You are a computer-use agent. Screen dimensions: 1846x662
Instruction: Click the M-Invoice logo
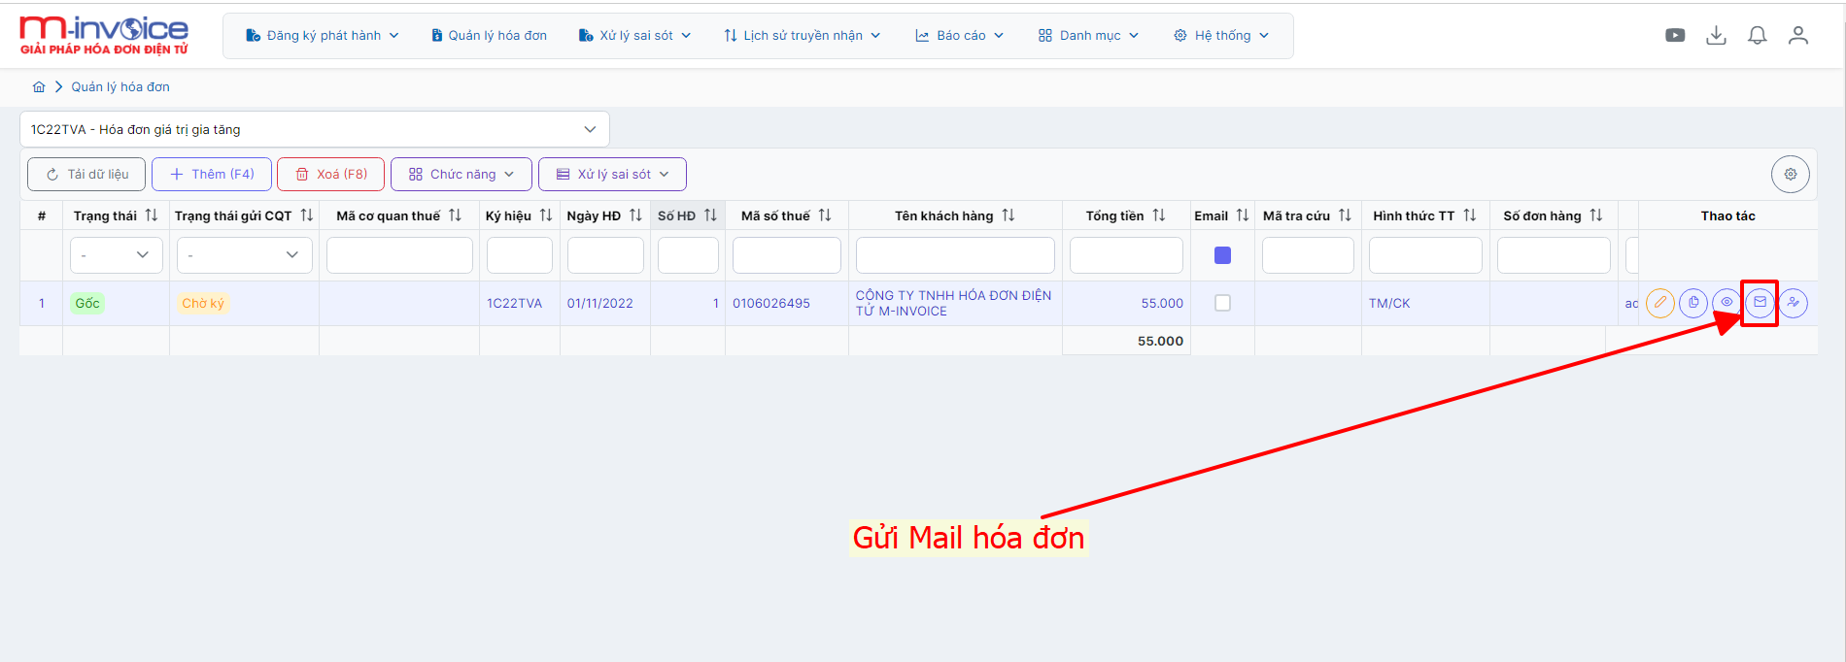coord(104,35)
